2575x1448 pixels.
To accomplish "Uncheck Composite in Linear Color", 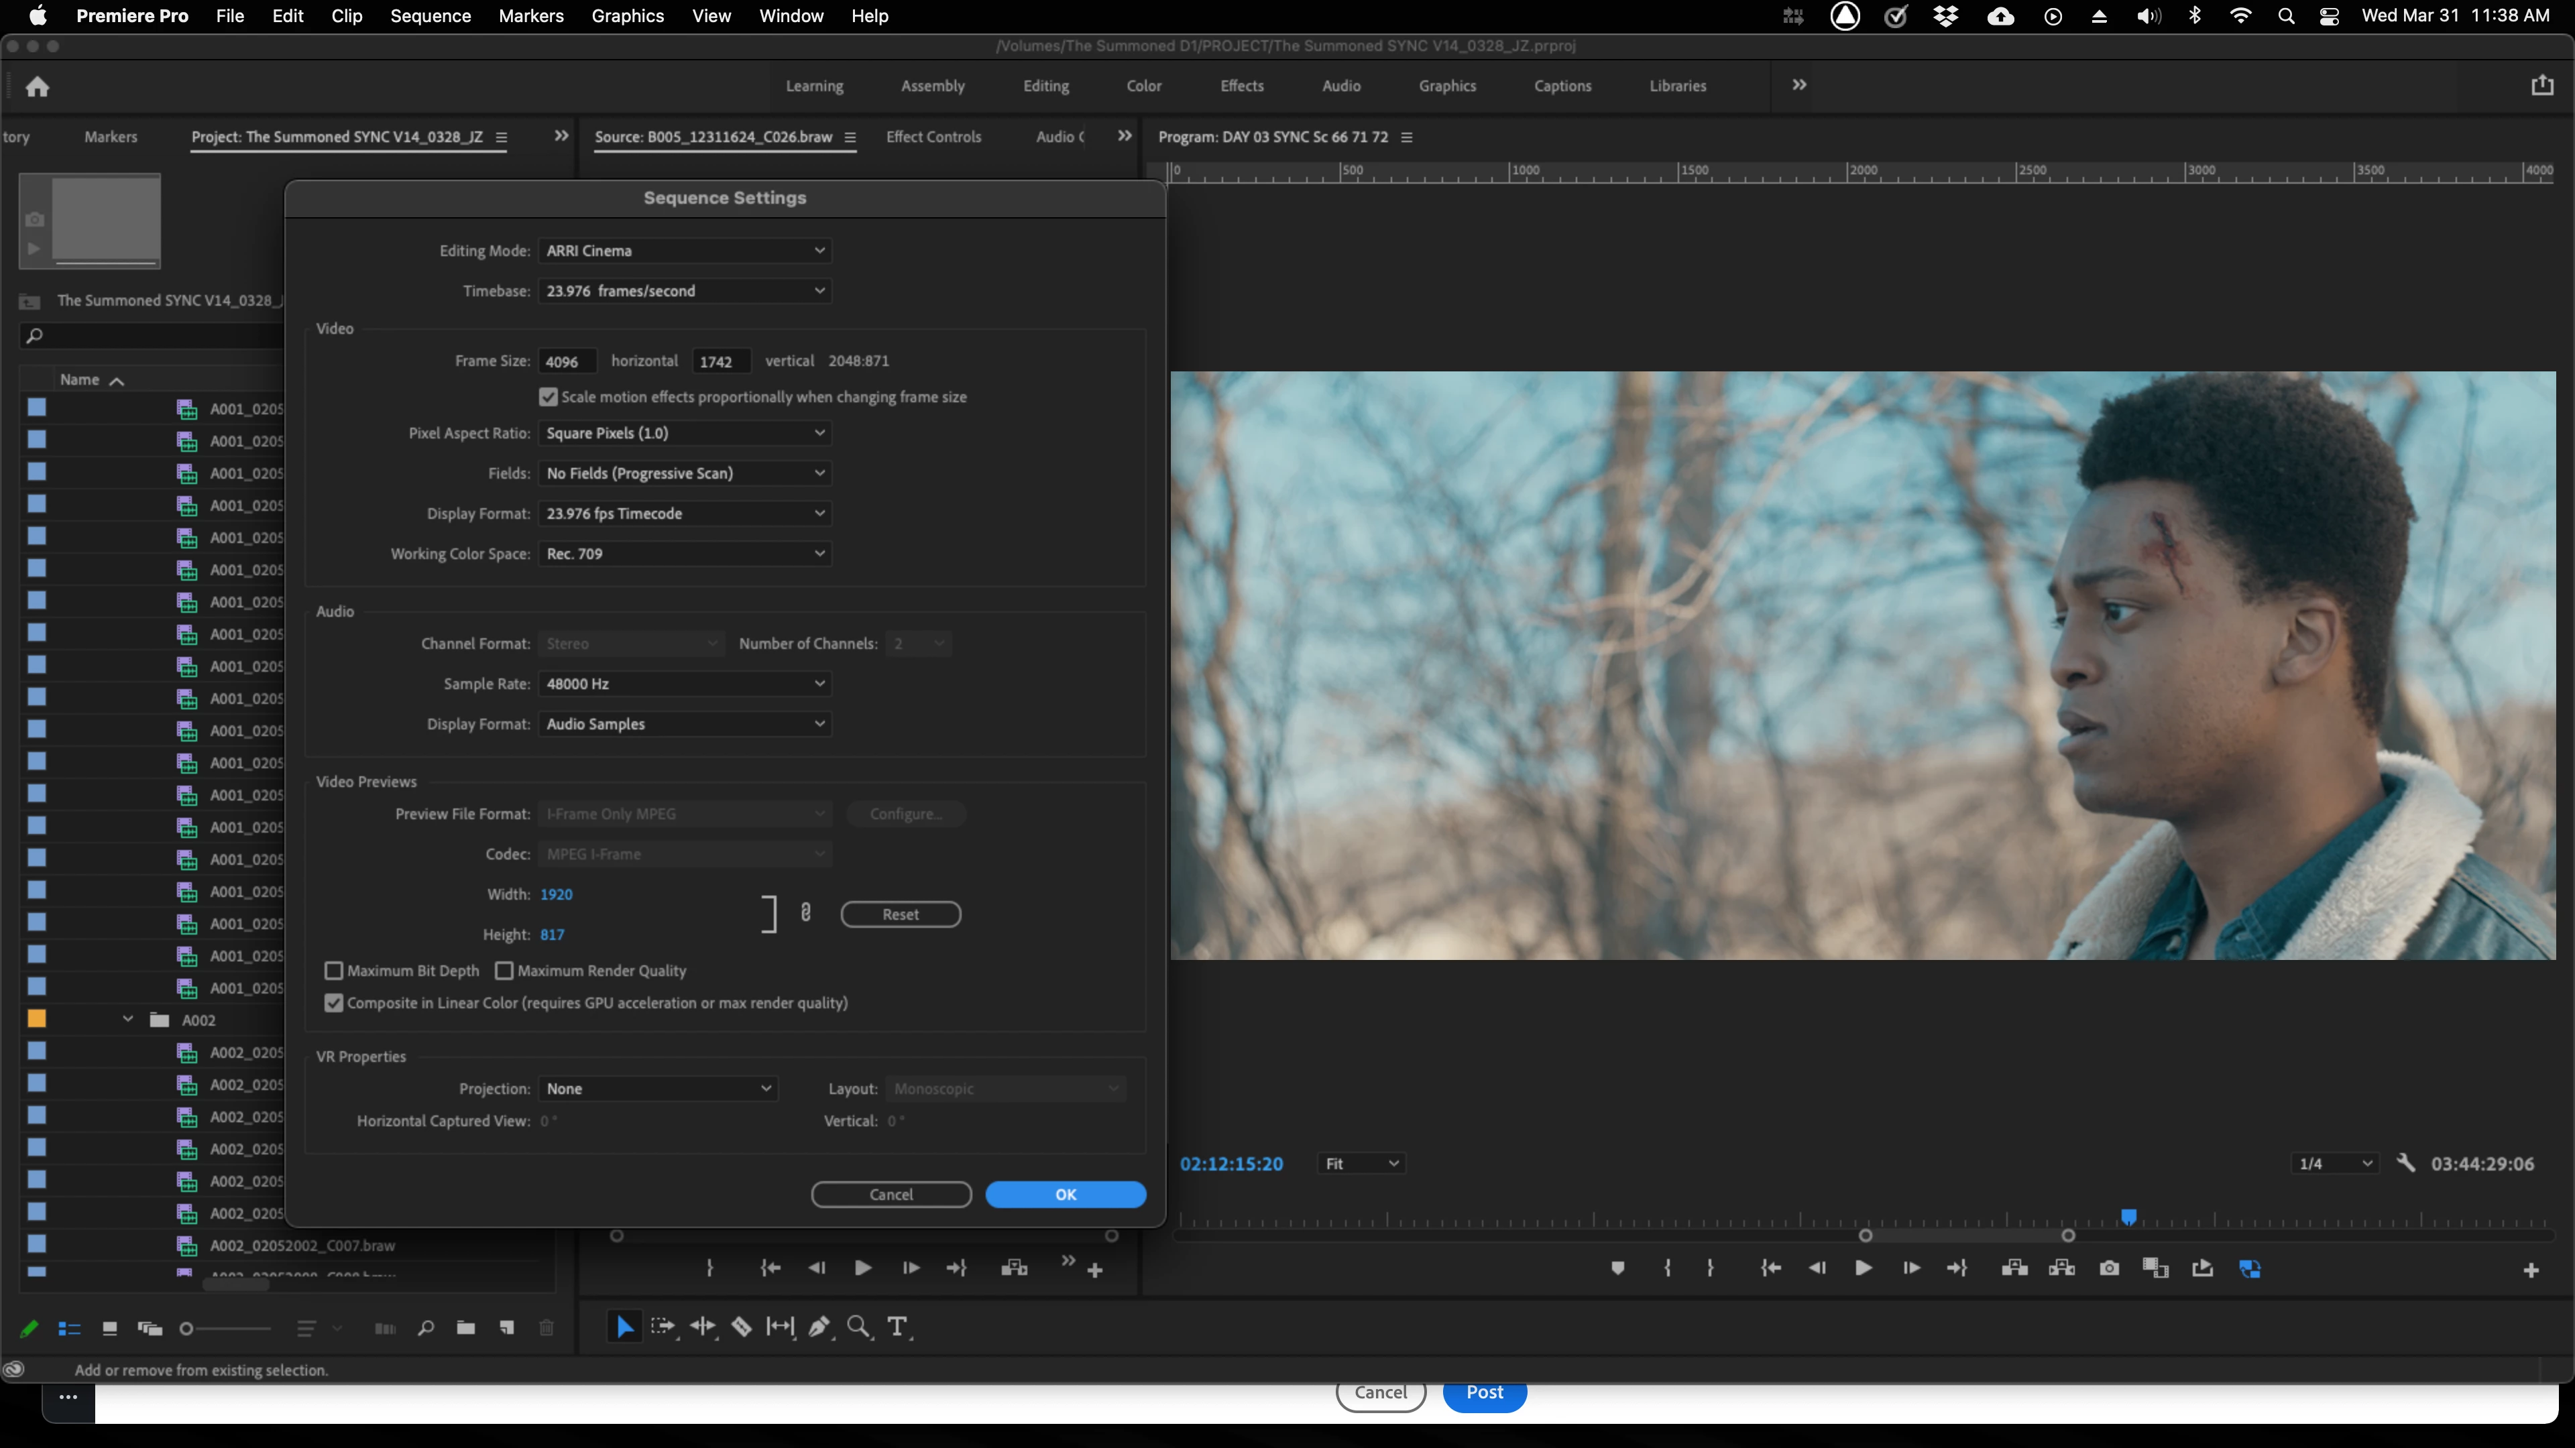I will 335,1002.
